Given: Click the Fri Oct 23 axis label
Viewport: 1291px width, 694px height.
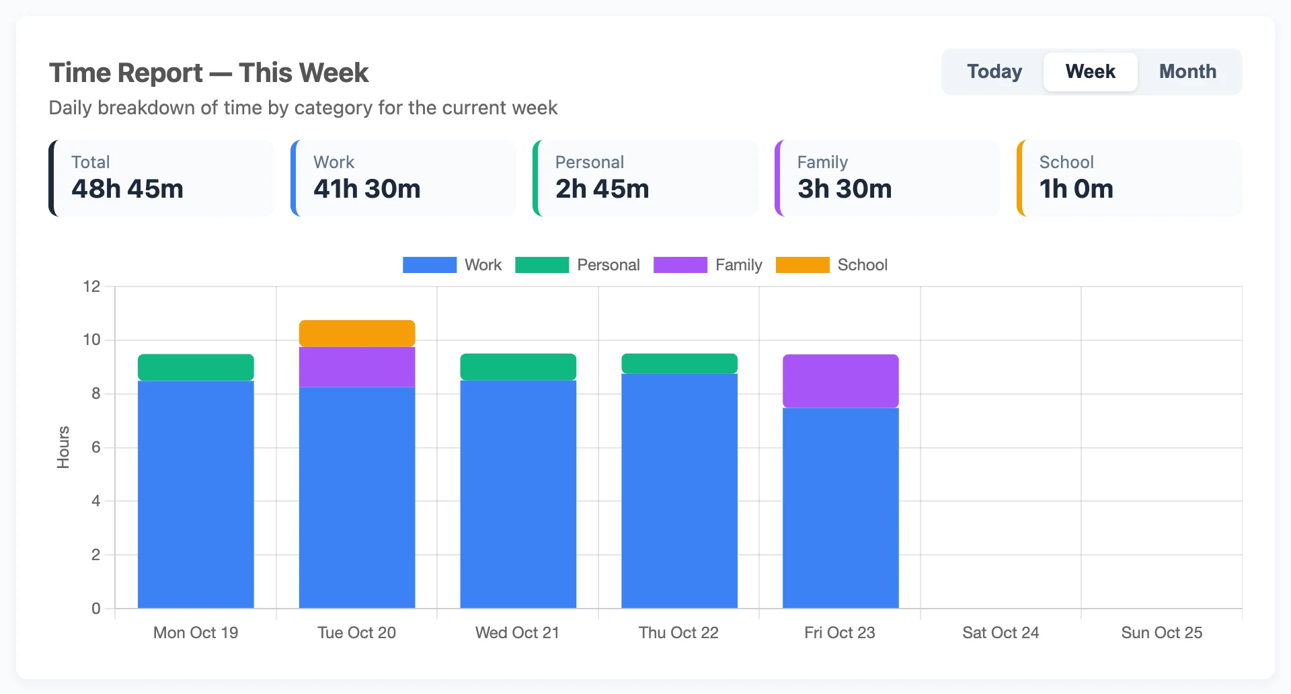Looking at the screenshot, I should 840,633.
